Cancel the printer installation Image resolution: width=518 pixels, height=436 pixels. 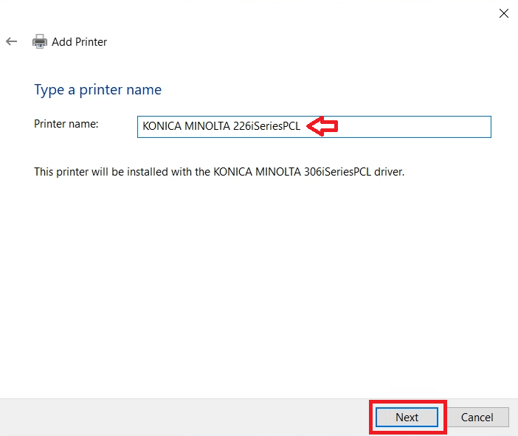click(x=477, y=417)
